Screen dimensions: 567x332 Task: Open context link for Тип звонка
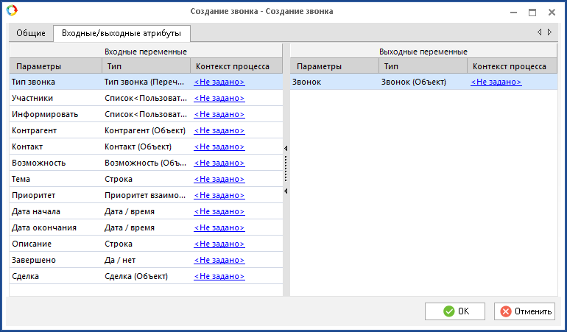(219, 82)
